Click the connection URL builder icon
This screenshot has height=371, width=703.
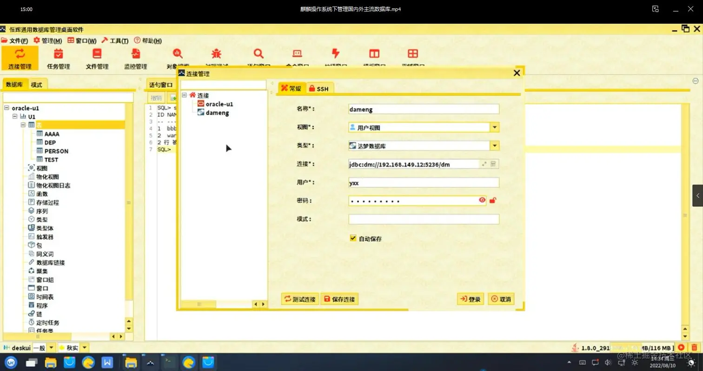point(493,164)
